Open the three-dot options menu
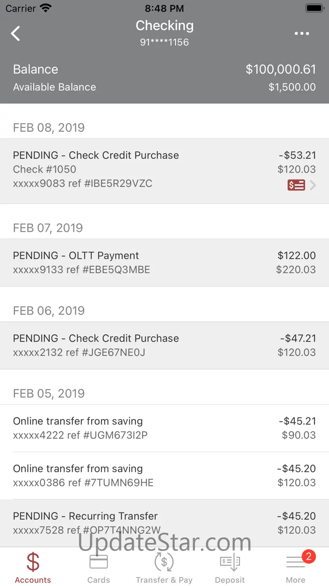Viewport: 329px width, 586px height. [x=302, y=34]
